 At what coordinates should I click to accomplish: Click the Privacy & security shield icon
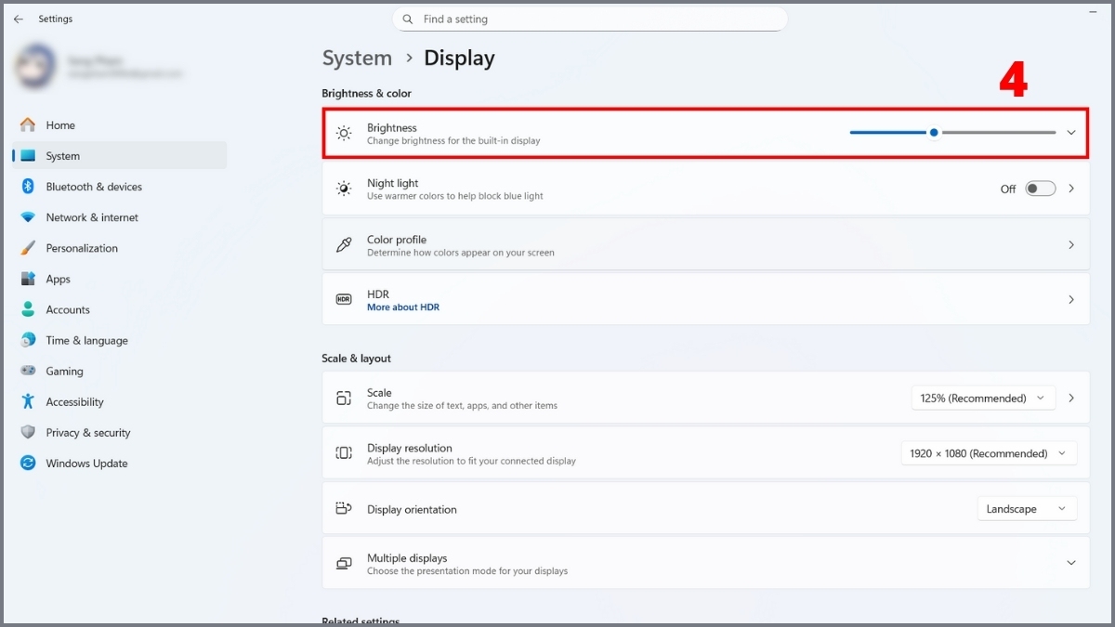tap(28, 433)
